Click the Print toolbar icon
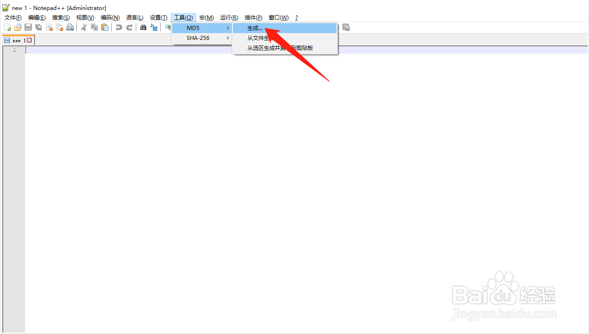Screen dimensions: 589x334 coord(70,28)
